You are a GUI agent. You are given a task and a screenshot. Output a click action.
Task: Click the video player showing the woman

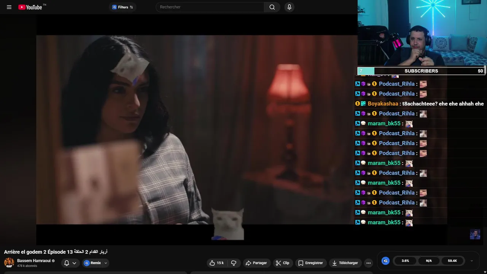click(x=197, y=129)
